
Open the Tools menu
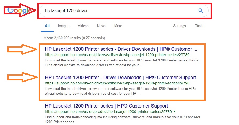(x=199, y=26)
